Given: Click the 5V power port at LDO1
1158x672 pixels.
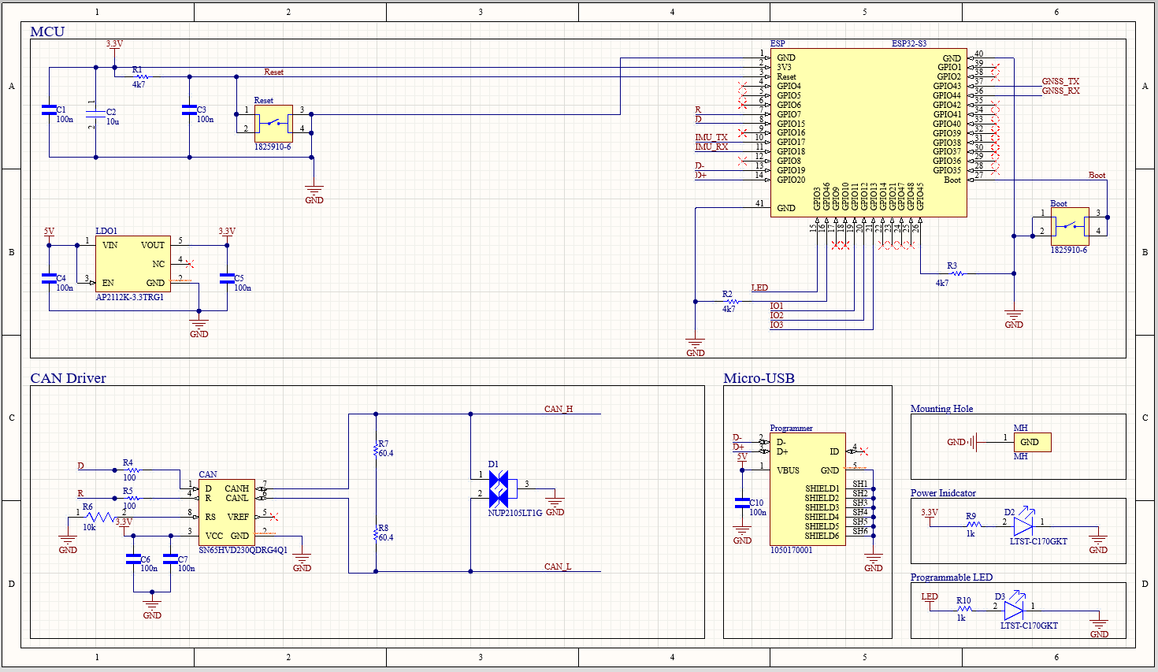Looking at the screenshot, I should (49, 232).
